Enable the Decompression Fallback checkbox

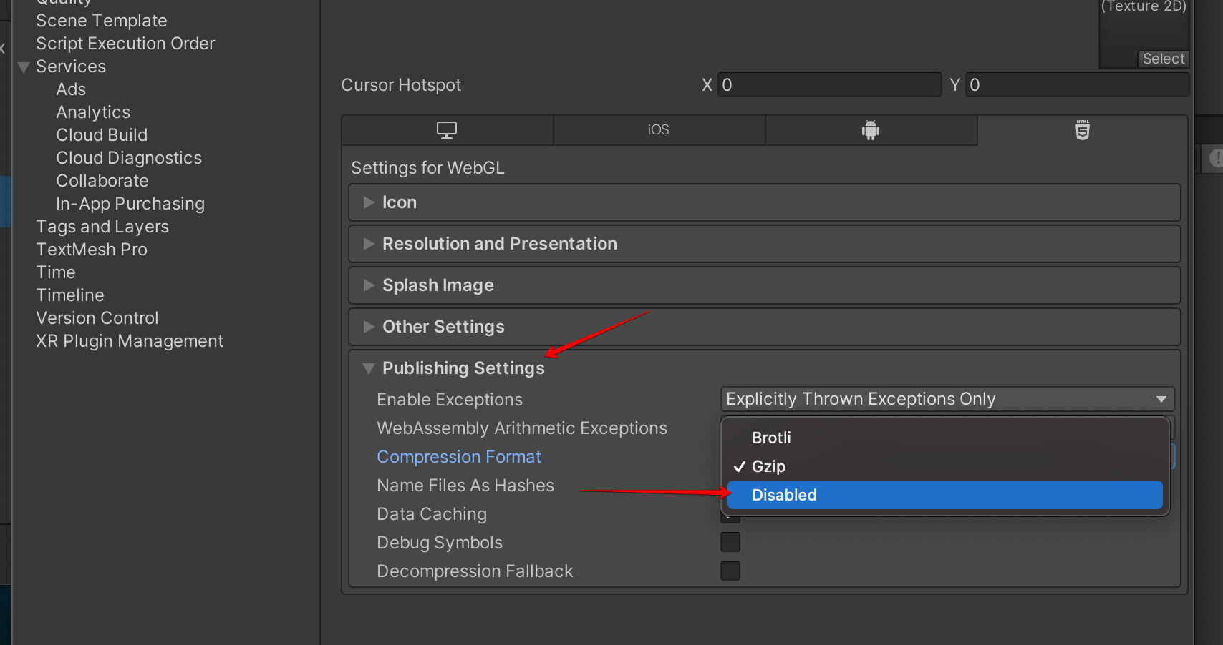click(730, 571)
